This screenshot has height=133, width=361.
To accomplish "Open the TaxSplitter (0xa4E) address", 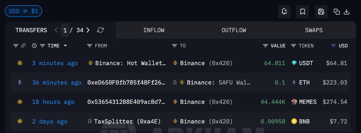I will (x=127, y=122).
